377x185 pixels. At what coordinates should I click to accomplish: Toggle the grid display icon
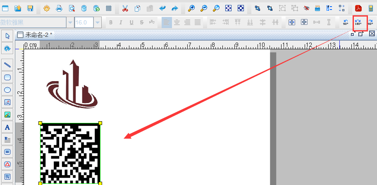[x=109, y=8]
